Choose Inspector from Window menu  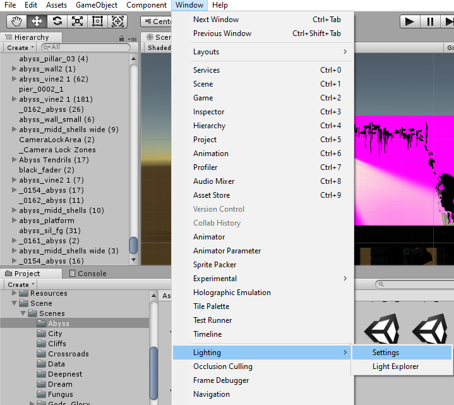click(x=263, y=112)
